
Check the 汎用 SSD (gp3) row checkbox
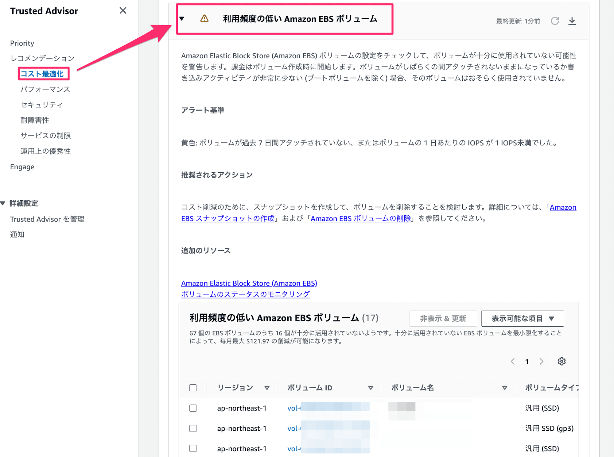(x=193, y=428)
